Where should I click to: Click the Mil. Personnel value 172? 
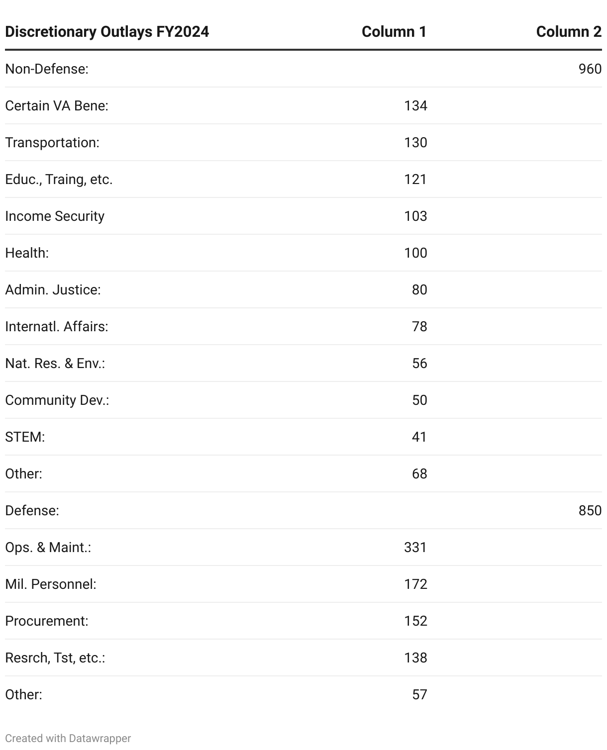click(415, 584)
